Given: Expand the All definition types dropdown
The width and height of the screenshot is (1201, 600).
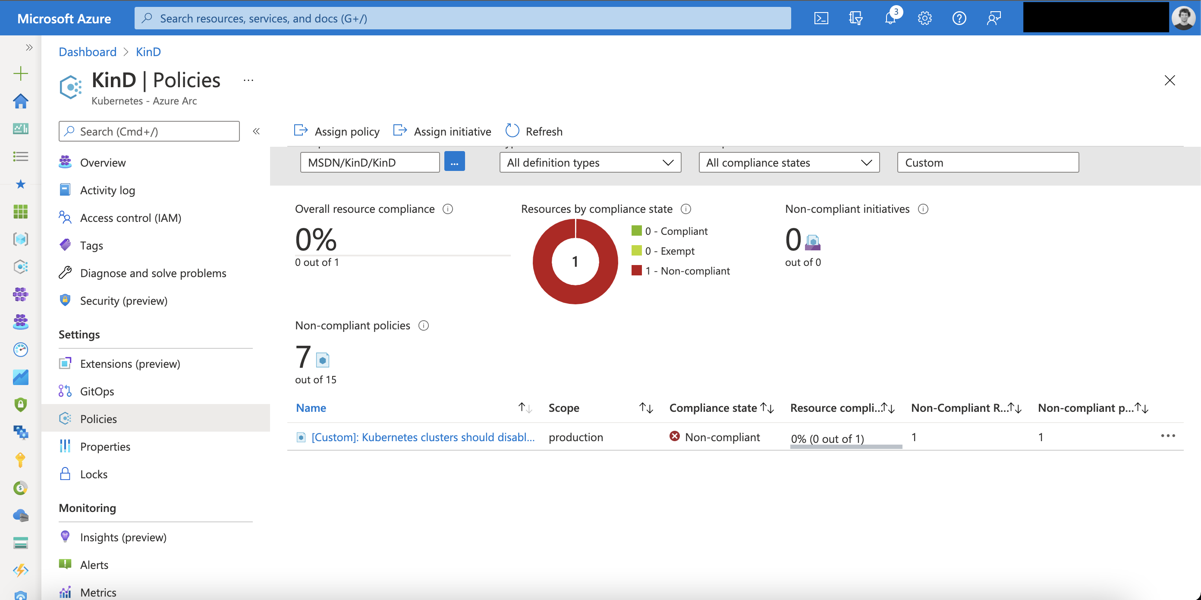Looking at the screenshot, I should (590, 162).
